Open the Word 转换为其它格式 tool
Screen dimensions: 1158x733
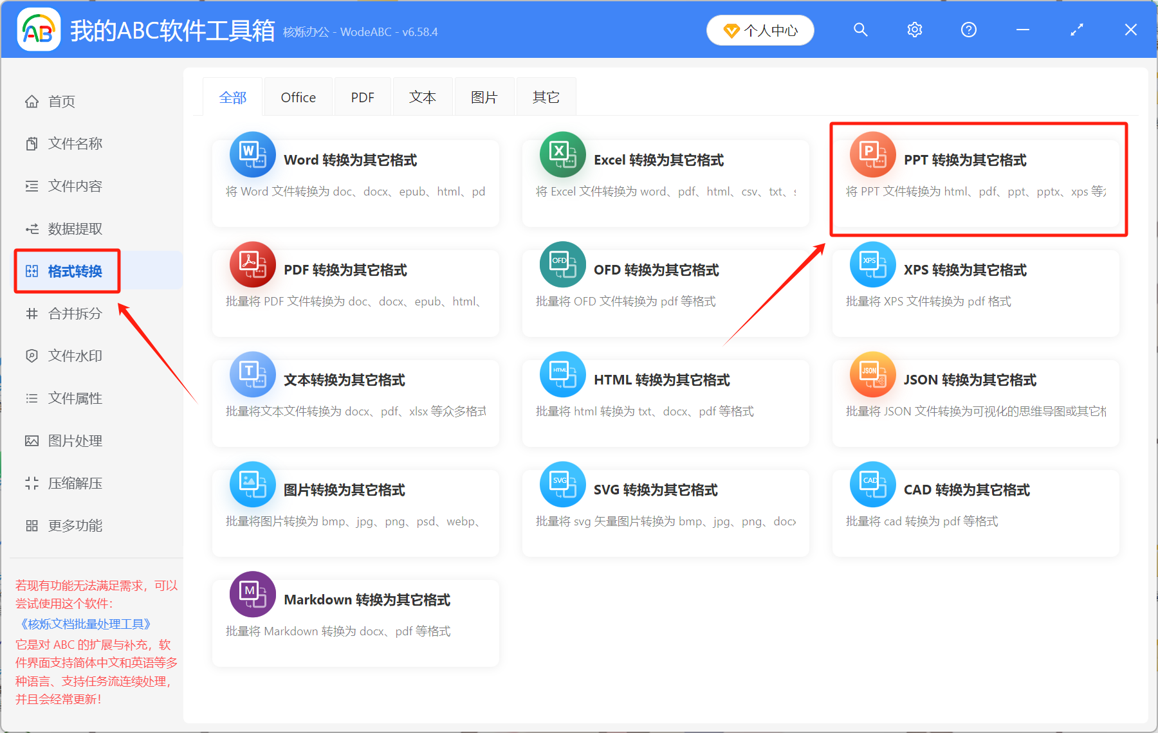click(x=355, y=174)
